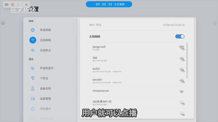Image resolution: width=218 pixels, height=122 pixels.
Task: Open the 无线热点 hotspot icon
Action: tap(33, 50)
